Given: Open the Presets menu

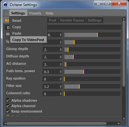Looking at the screenshot, I should pyautogui.click(x=35, y=13).
